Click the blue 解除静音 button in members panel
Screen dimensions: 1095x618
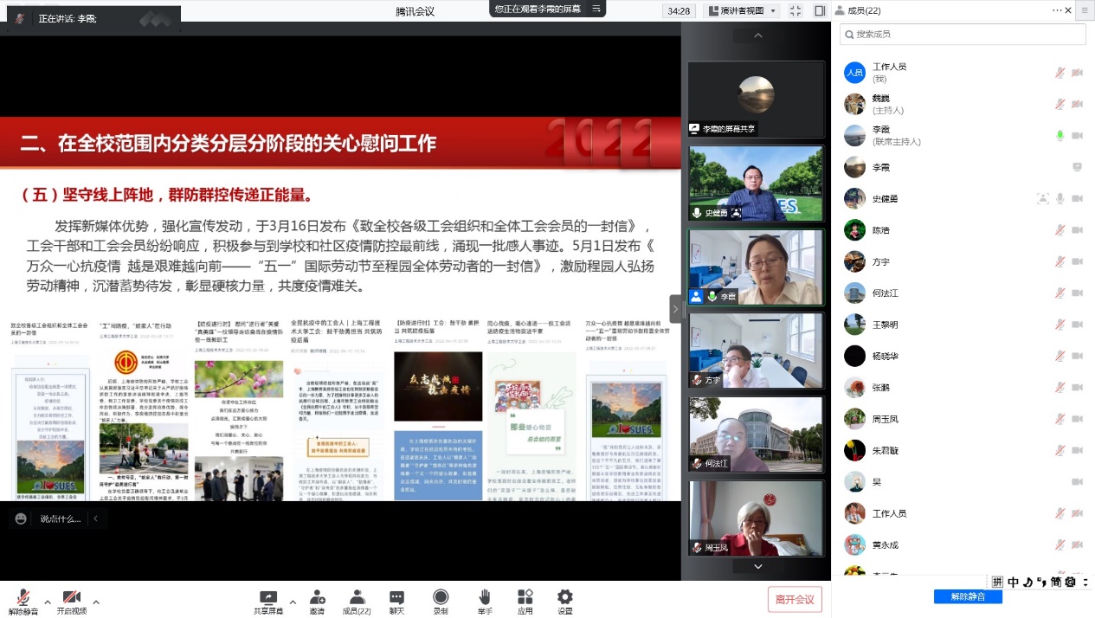[x=968, y=596]
